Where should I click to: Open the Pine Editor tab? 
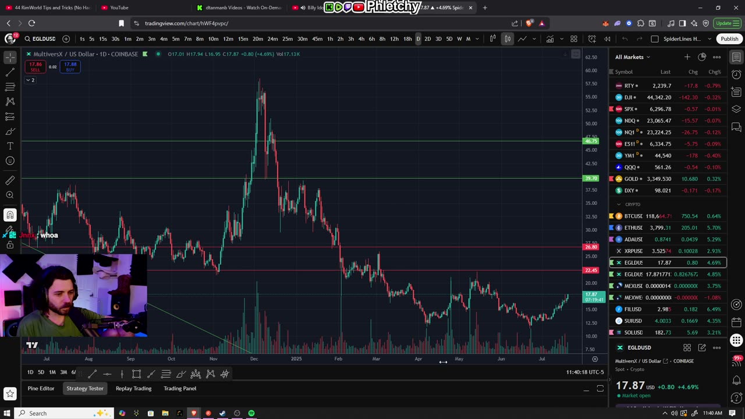[x=41, y=388]
